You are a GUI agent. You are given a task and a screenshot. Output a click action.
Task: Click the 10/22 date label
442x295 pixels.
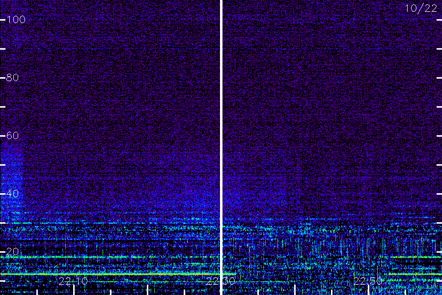(421, 8)
